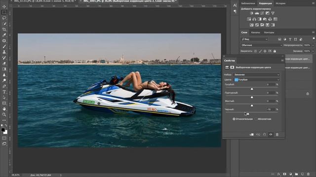Open the Character panel icon
The height and width of the screenshot is (177, 316).
tap(235, 5)
